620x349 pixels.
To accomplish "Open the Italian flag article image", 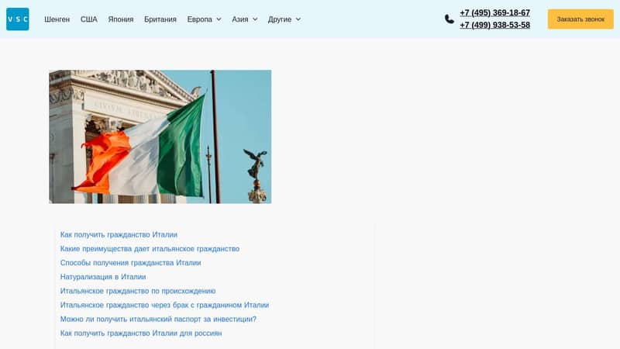I will [160, 137].
